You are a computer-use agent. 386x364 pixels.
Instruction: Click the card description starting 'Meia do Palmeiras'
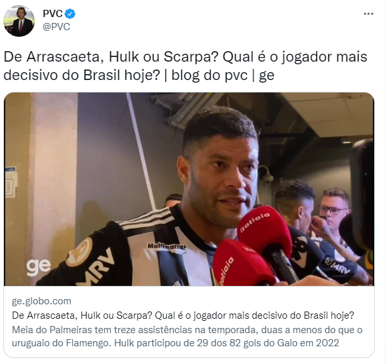(x=187, y=336)
